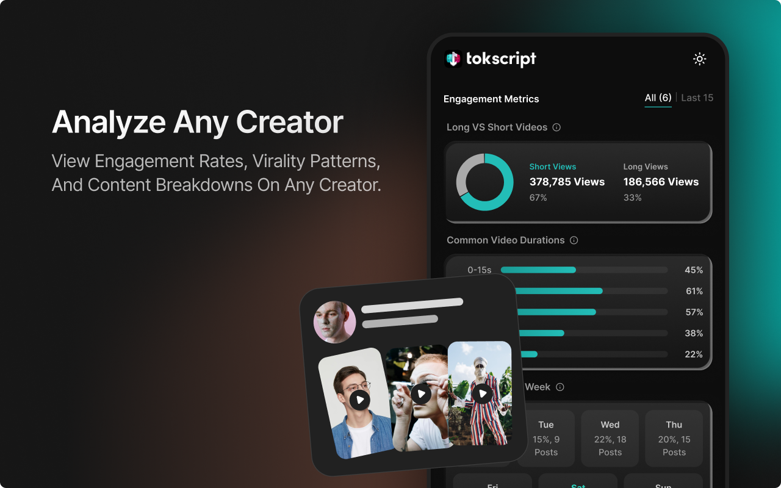Screen dimensions: 781x488
Task: Click the 57% duration progress bar
Action: pyautogui.click(x=592, y=312)
